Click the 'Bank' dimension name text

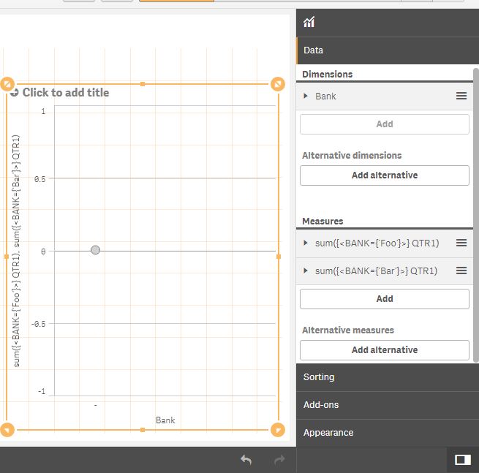click(x=325, y=97)
